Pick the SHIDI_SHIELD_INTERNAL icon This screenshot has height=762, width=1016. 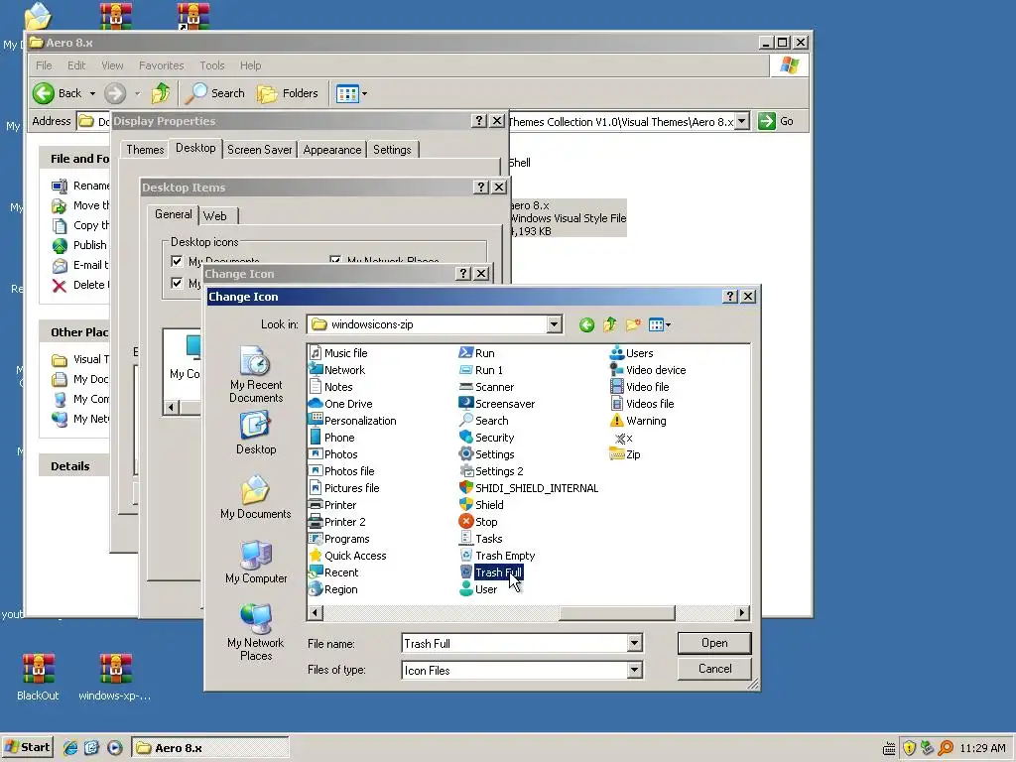530,488
